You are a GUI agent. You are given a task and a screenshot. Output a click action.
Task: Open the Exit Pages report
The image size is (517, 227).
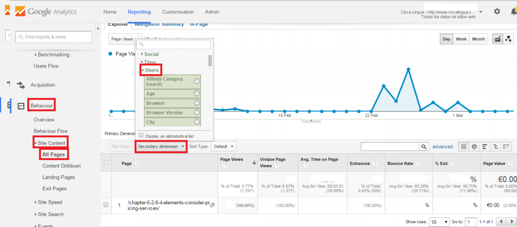[x=55, y=189]
